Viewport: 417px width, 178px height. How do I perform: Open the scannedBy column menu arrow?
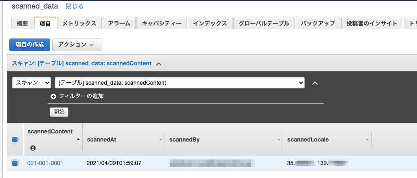(279, 140)
